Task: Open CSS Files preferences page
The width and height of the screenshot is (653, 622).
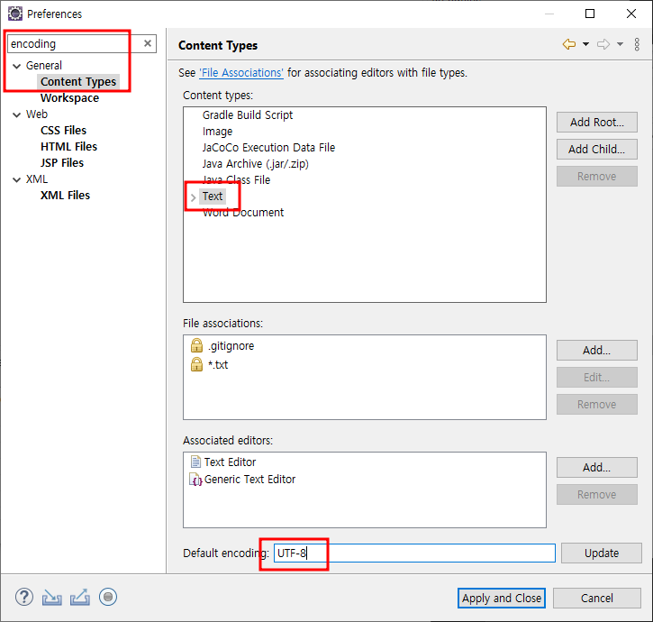Action: pyautogui.click(x=63, y=131)
